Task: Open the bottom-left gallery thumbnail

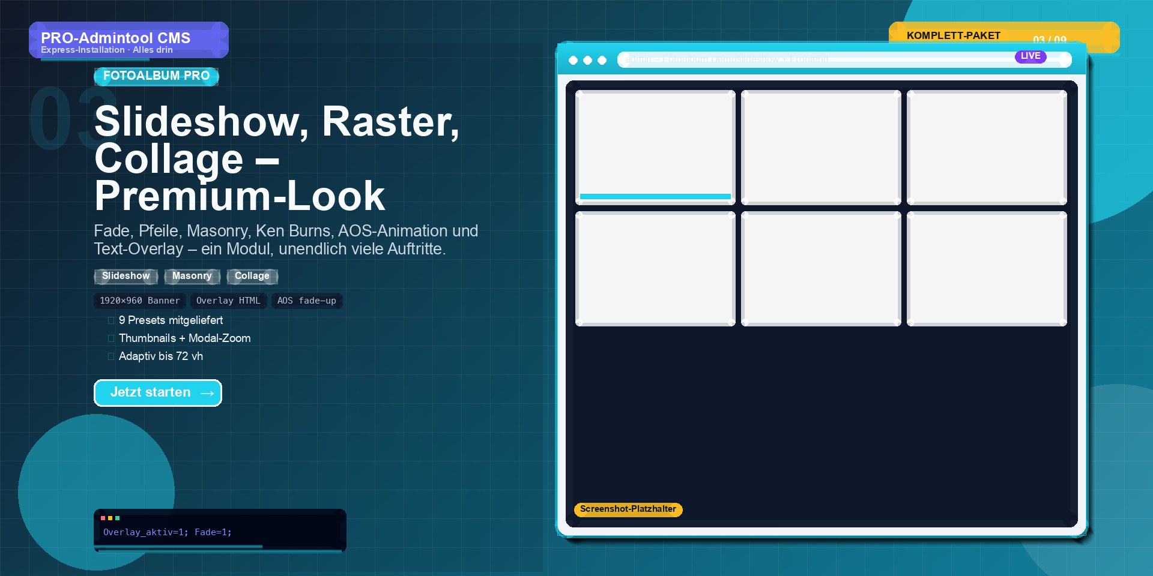Action: tap(655, 269)
